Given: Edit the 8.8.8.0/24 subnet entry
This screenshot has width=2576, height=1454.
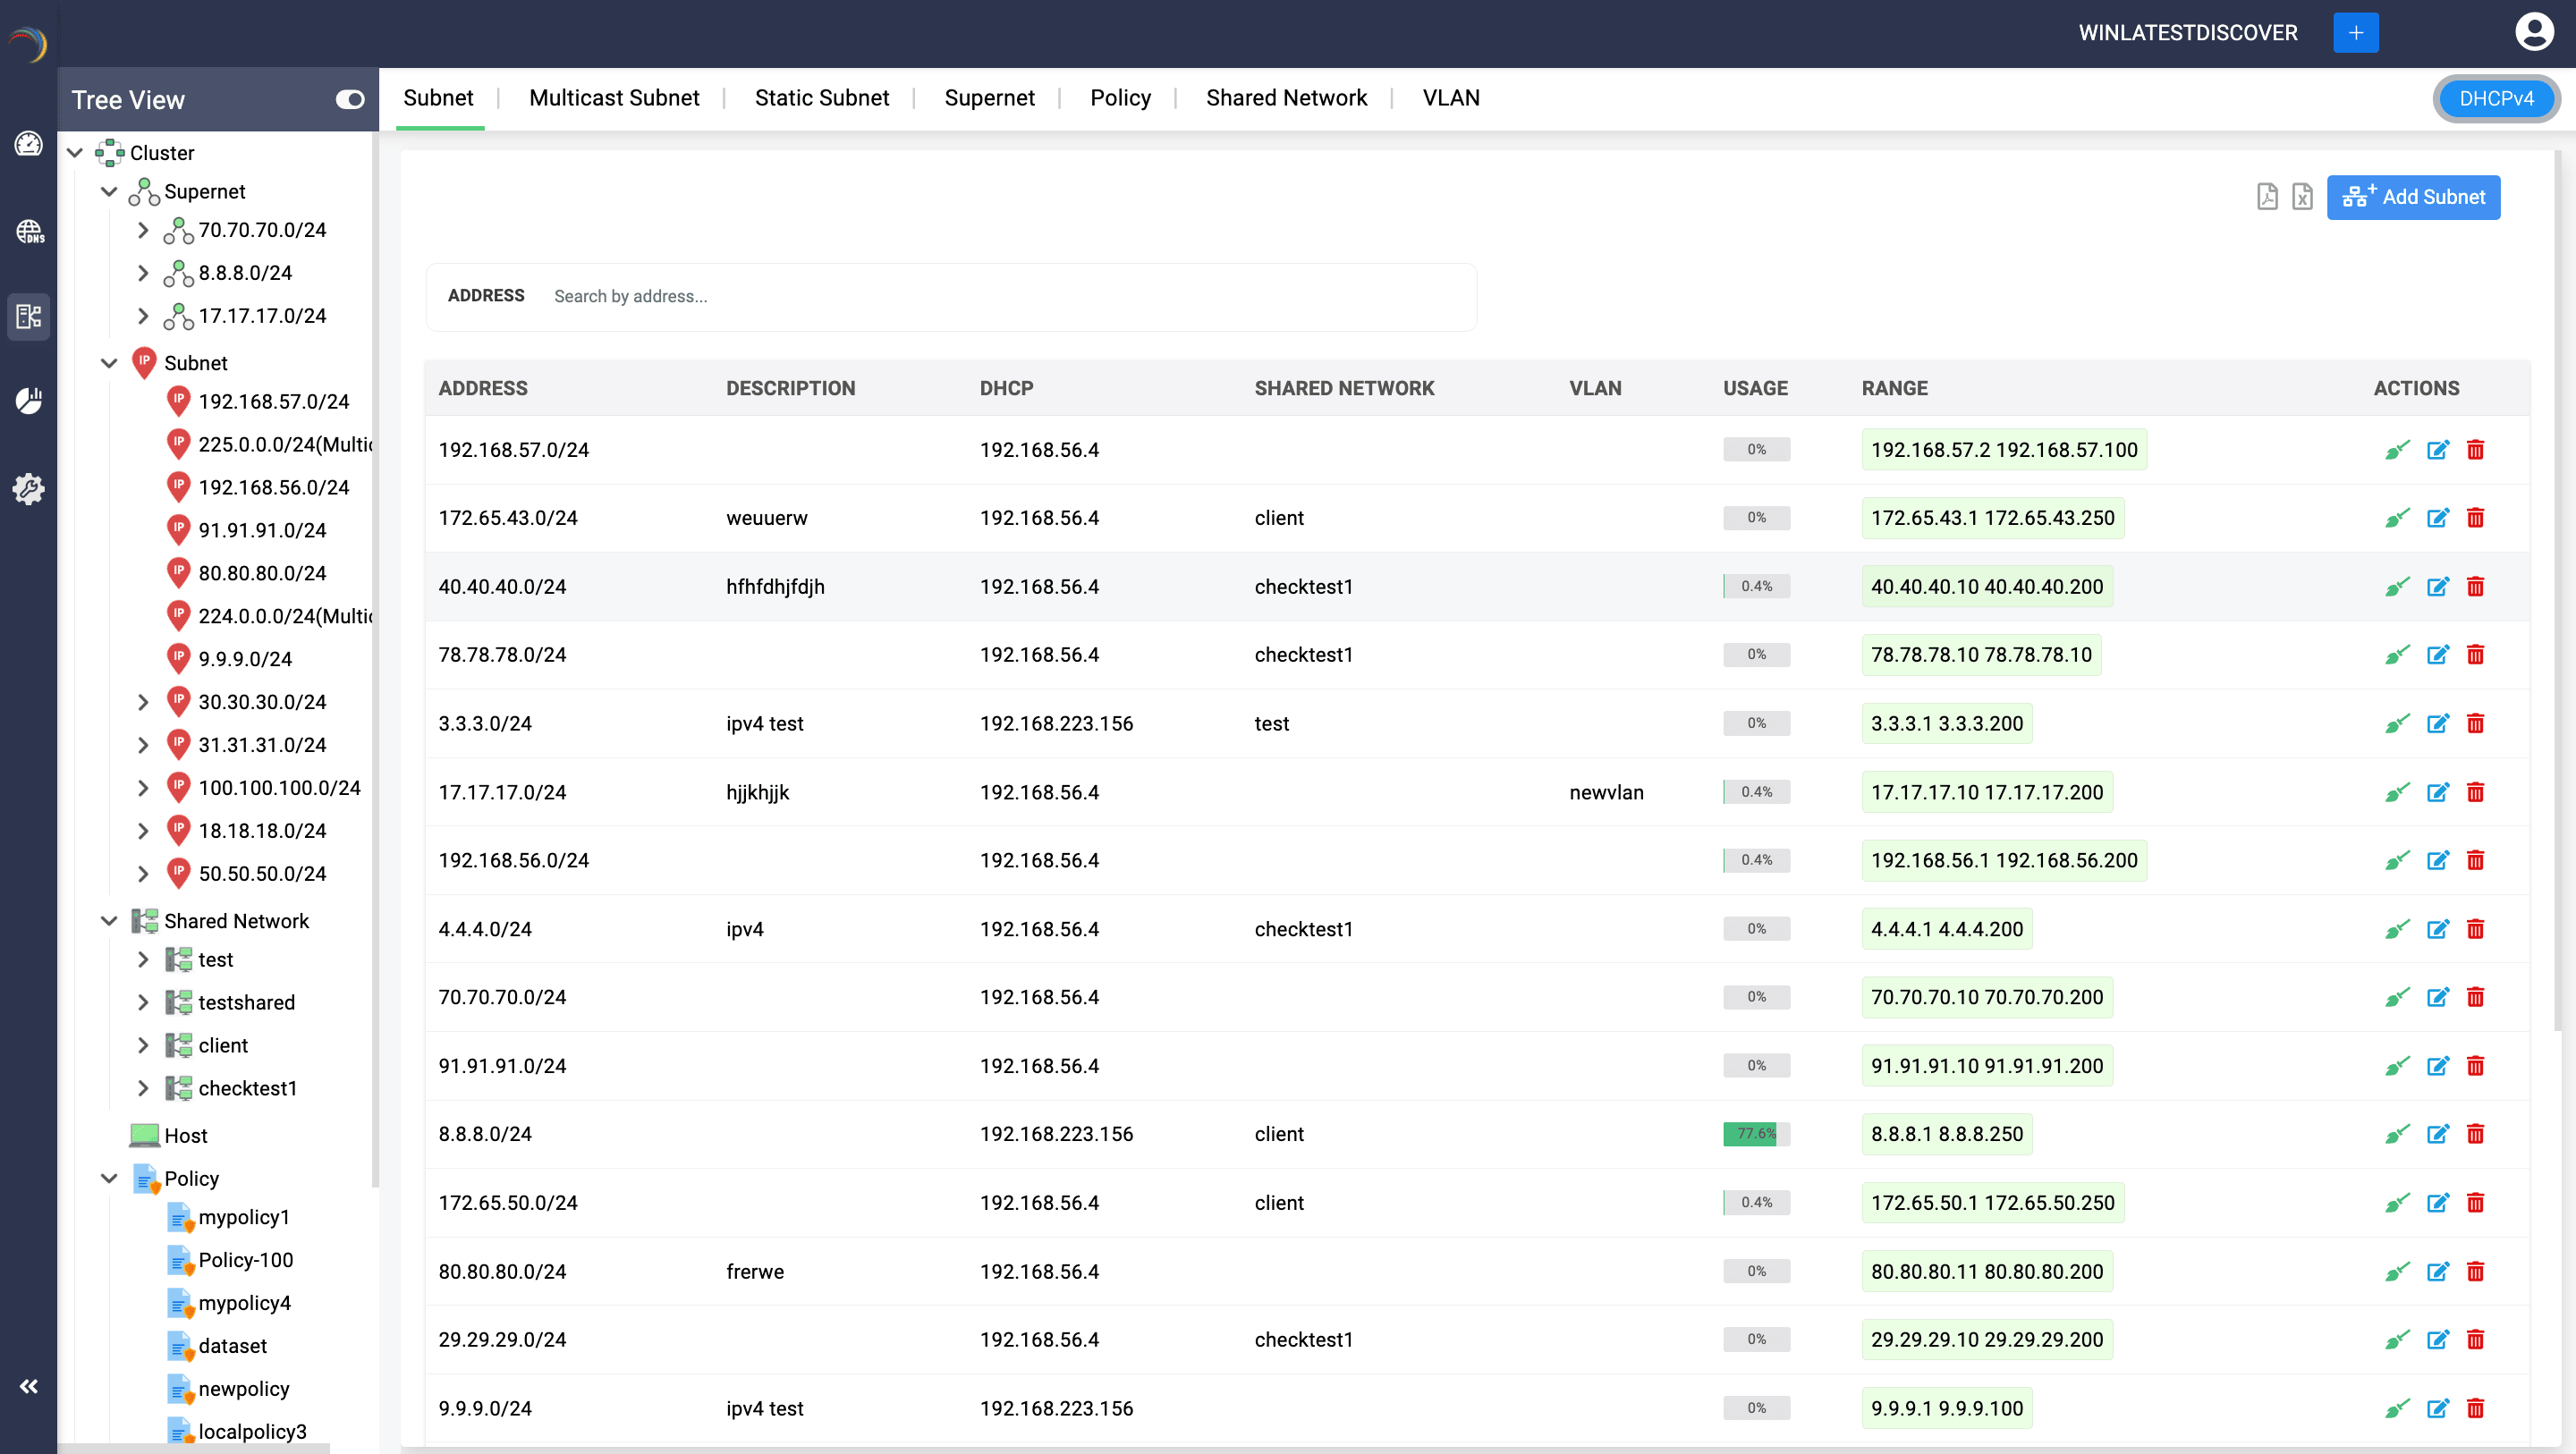Looking at the screenshot, I should point(2437,1134).
